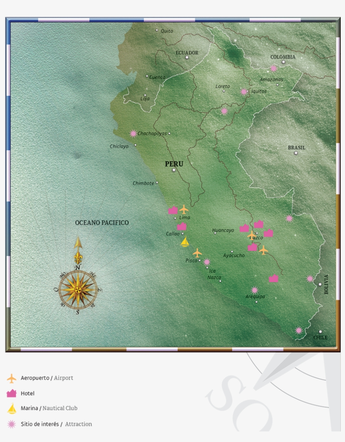This screenshot has width=345, height=442.
Task: Select the Chiclayo city label
Action: coord(119,146)
